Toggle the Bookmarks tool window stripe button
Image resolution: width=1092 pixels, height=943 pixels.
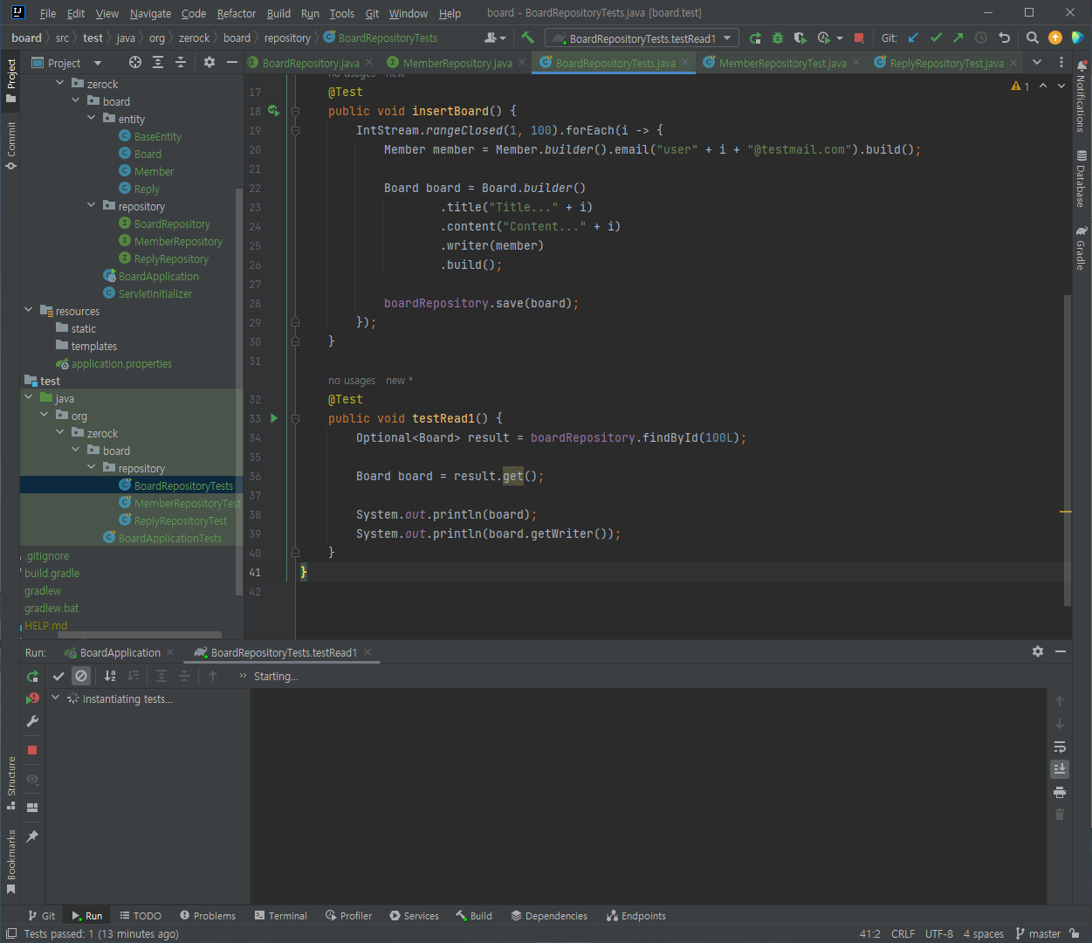tap(11, 861)
